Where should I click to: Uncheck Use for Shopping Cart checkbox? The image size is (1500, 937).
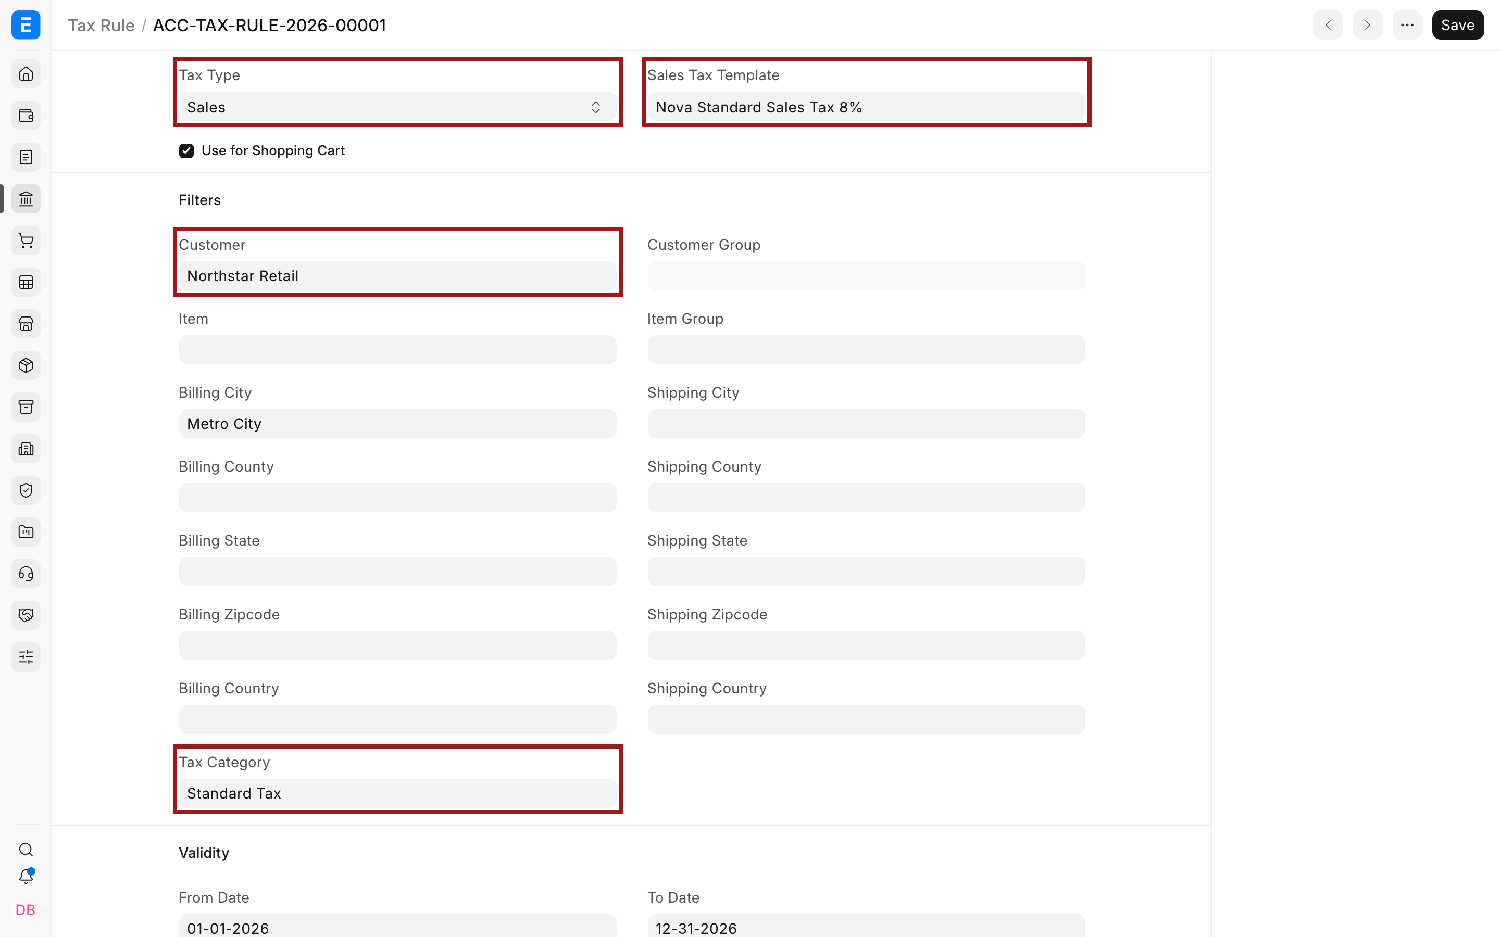[186, 150]
